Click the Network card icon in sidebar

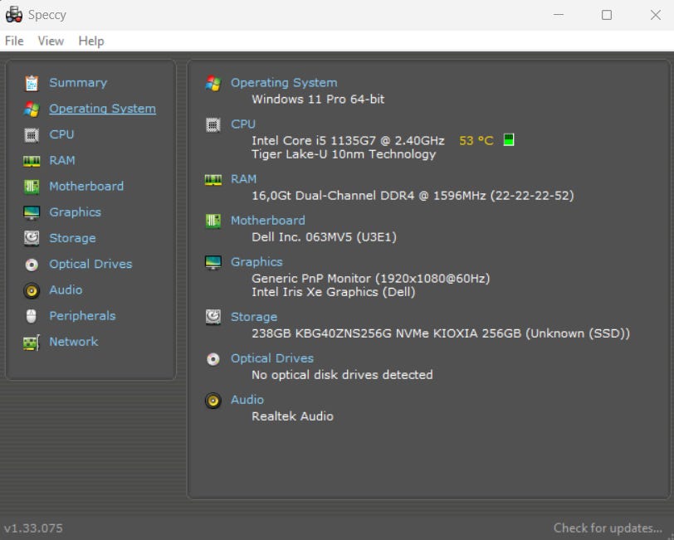[x=32, y=343]
